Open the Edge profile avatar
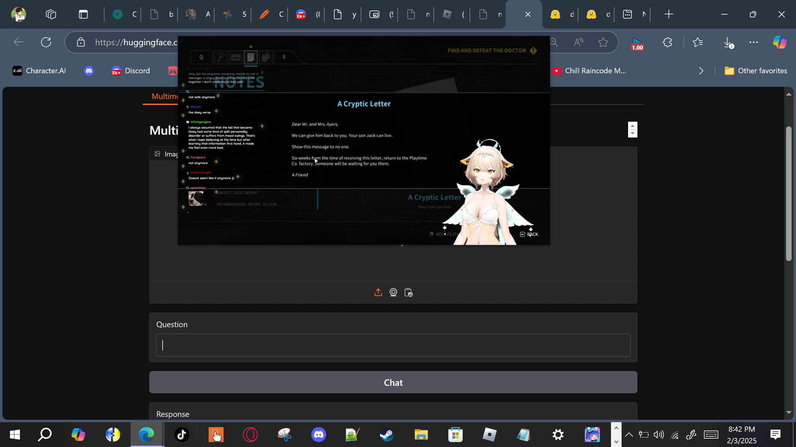 point(19,14)
